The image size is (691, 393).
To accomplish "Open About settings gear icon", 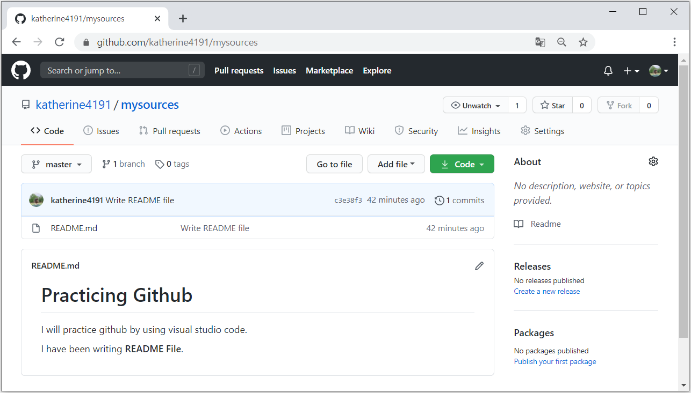I will click(653, 161).
